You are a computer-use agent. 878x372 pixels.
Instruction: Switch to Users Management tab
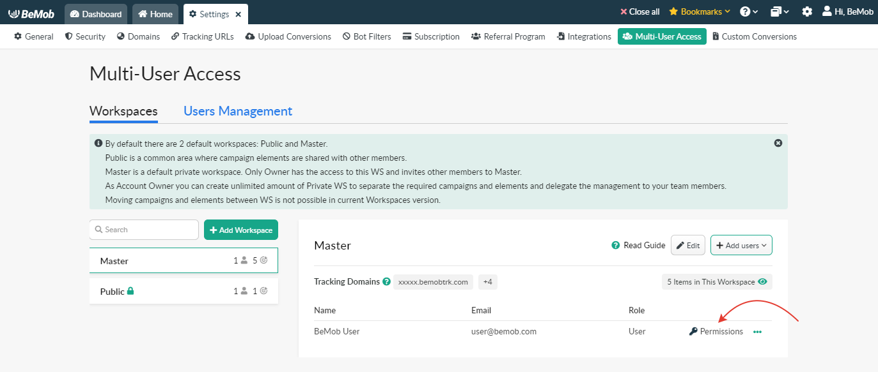coord(238,111)
